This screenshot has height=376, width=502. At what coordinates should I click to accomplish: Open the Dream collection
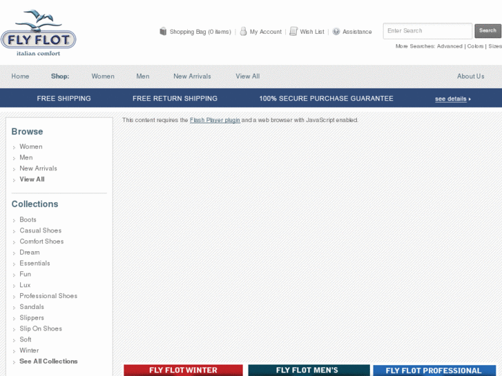30,252
